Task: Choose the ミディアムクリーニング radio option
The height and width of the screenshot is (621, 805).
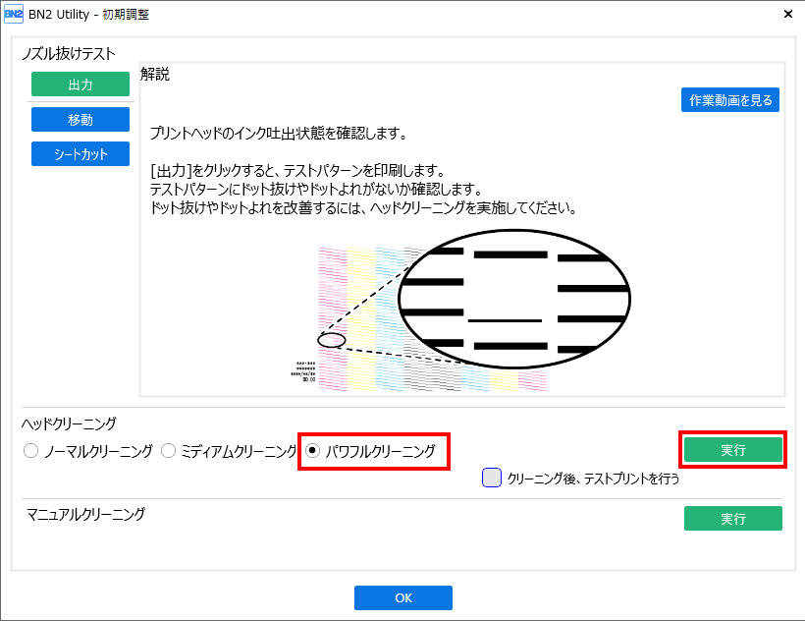Action: click(168, 451)
